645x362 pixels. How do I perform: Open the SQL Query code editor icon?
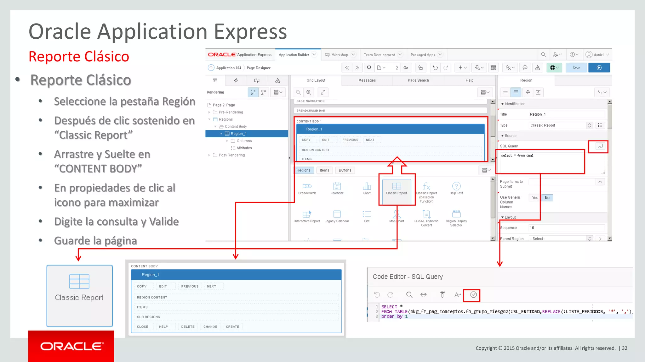point(600,146)
